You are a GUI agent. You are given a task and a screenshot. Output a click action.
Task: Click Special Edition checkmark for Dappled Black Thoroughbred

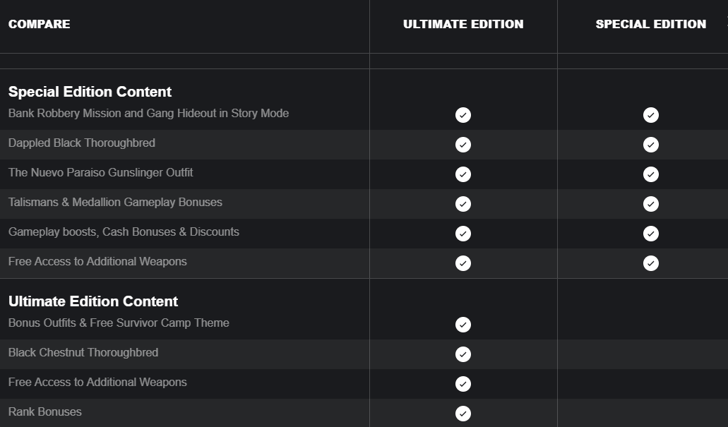tap(651, 145)
